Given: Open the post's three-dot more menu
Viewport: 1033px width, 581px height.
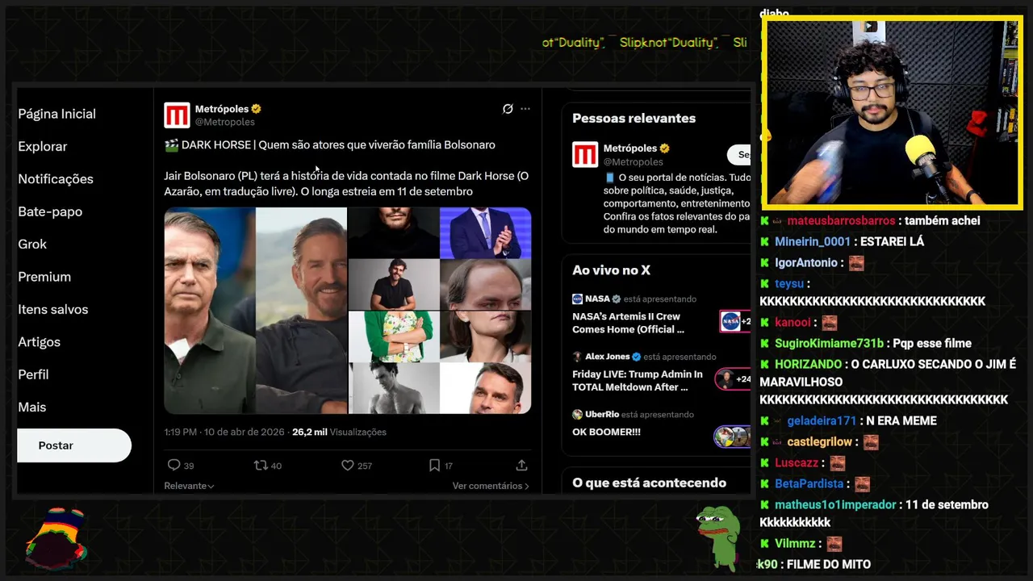Looking at the screenshot, I should tap(525, 109).
